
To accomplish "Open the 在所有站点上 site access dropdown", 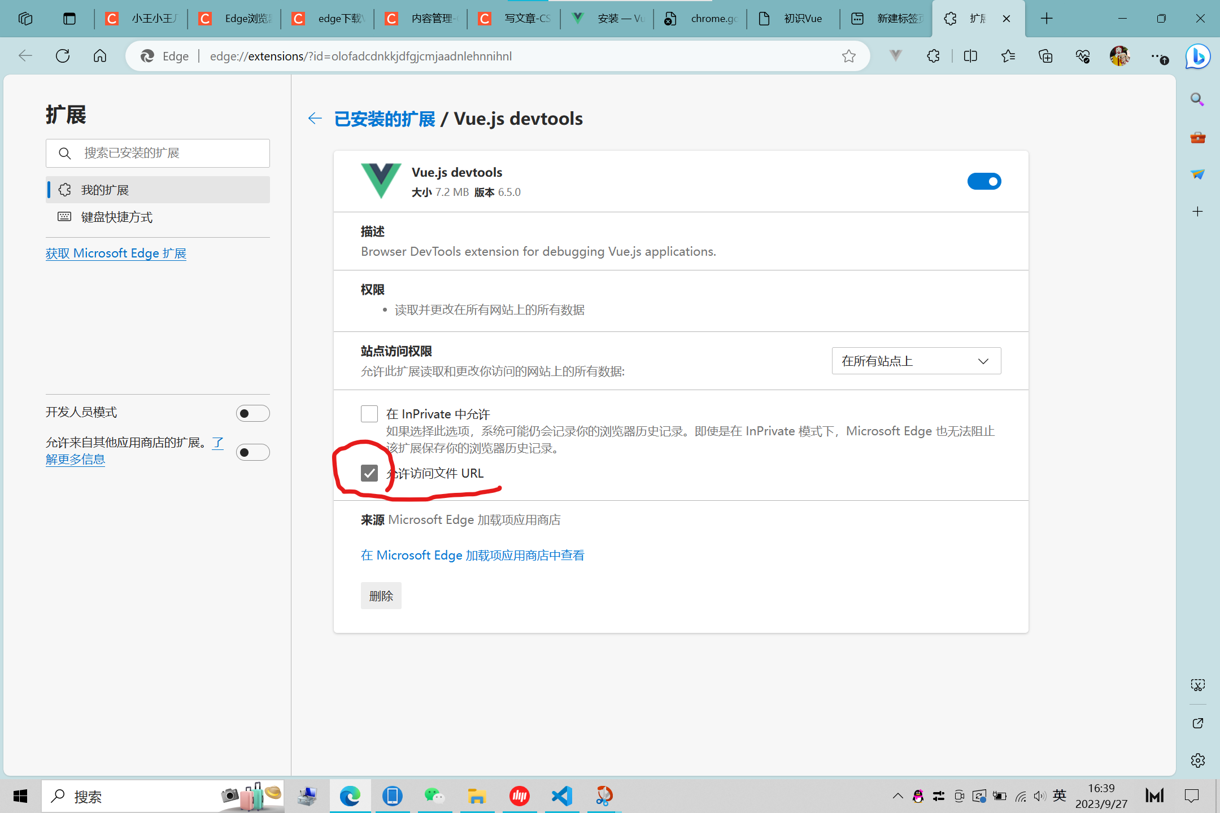I will pos(916,361).
